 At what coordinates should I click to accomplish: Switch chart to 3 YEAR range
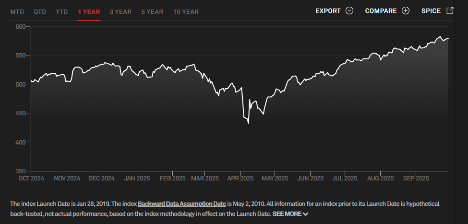tap(120, 11)
